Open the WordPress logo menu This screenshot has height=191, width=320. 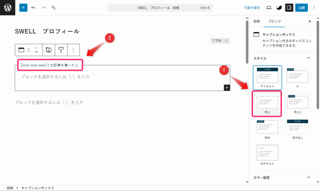point(7,8)
